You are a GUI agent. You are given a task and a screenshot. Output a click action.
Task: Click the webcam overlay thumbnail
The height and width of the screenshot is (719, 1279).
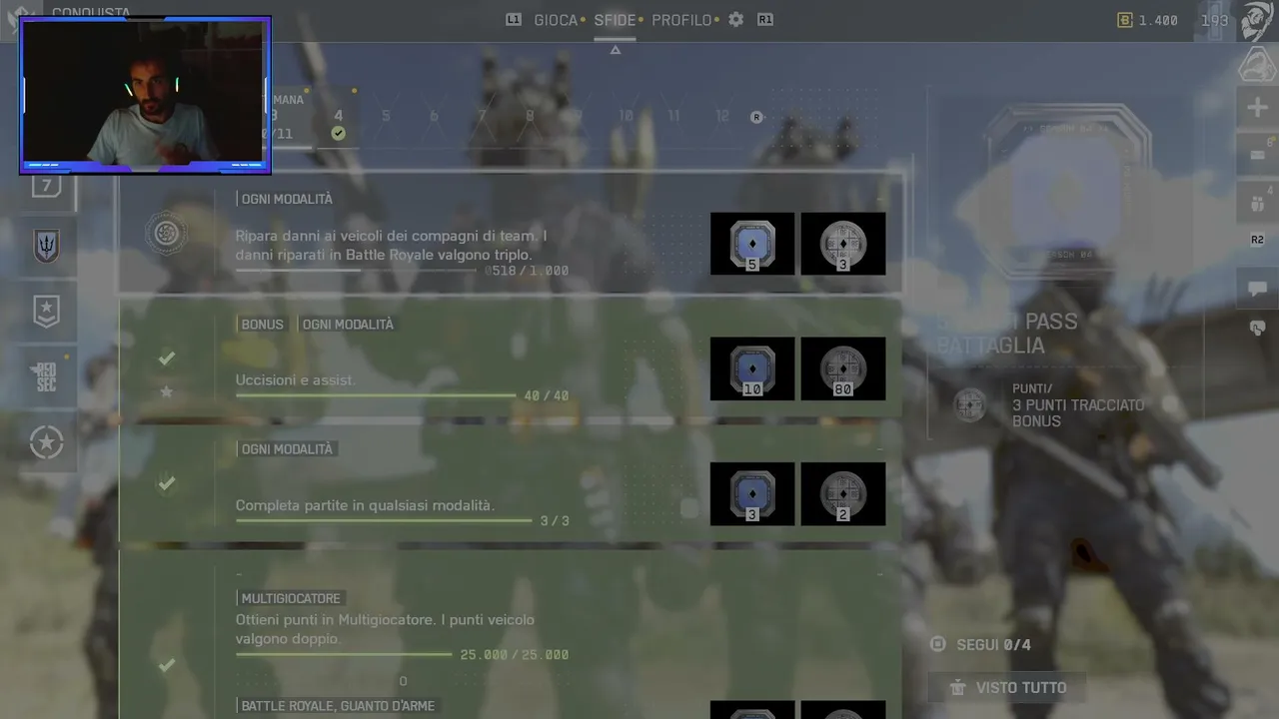click(x=145, y=95)
